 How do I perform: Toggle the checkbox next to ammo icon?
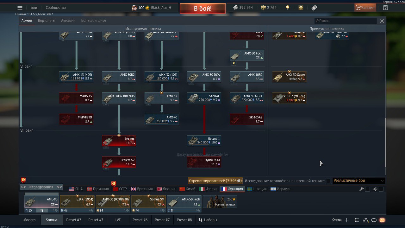[381, 189]
